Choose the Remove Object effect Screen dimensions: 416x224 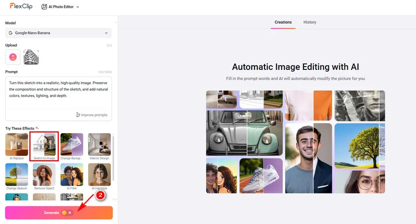[x=44, y=176]
